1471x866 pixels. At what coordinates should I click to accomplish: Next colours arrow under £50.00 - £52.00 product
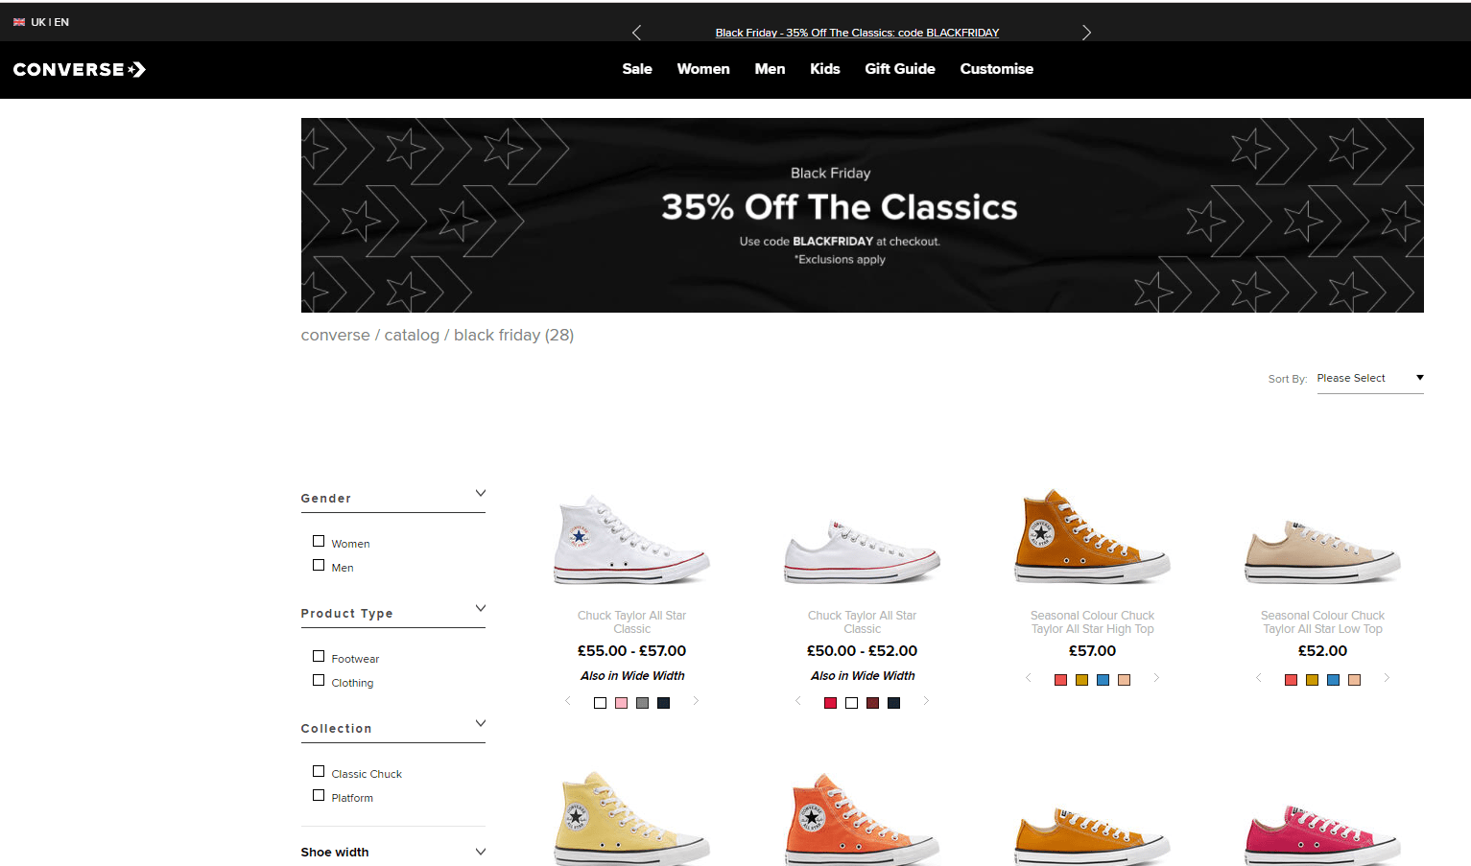926,701
